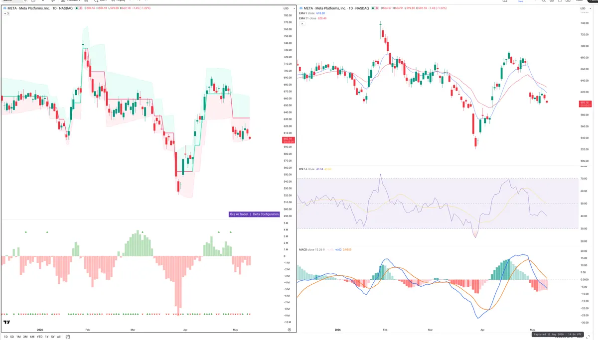Open the go-to-date calendar icon
Image resolution: width=598 pixels, height=340 pixels.
click(68, 337)
